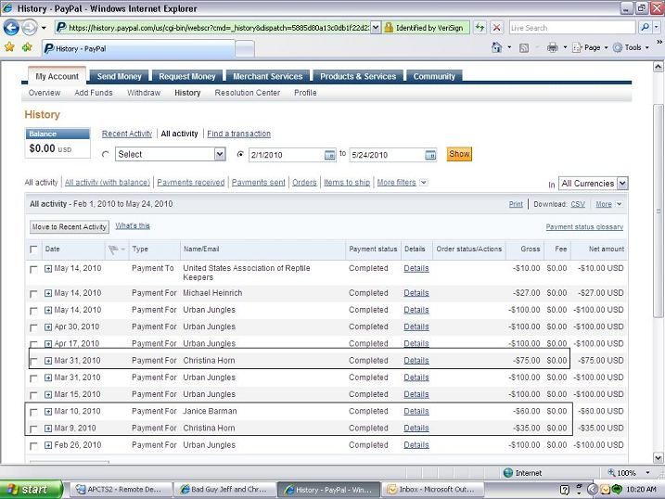Expand Mar 10 Janice Barman row plus icon

coord(48,411)
